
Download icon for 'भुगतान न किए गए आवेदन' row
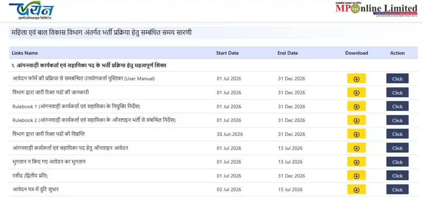point(356,162)
